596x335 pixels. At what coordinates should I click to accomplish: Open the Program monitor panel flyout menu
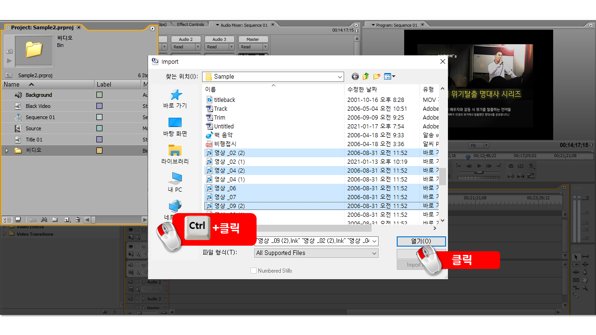pos(590,25)
